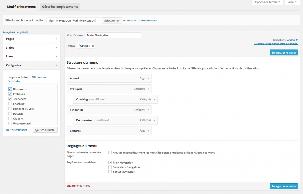
Task: Select Afficher tout categories tab
Action: (39, 77)
